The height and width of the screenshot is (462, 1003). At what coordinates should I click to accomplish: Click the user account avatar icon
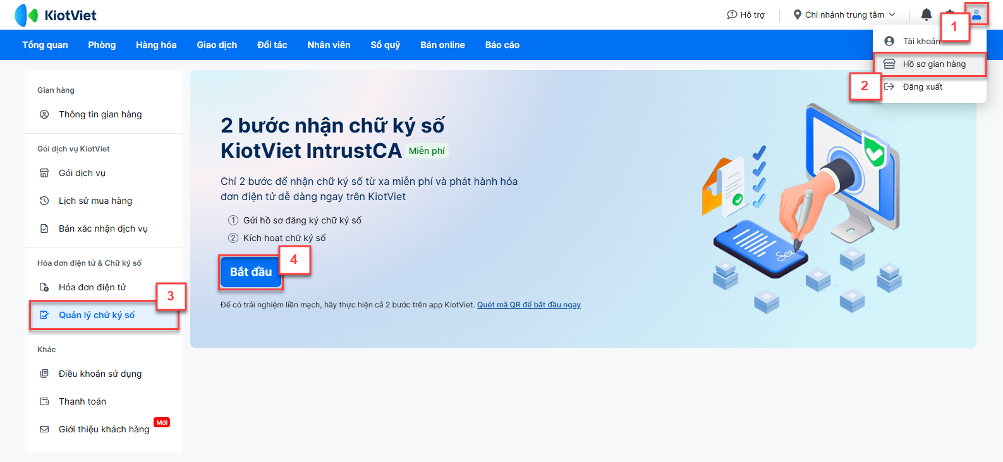(976, 15)
